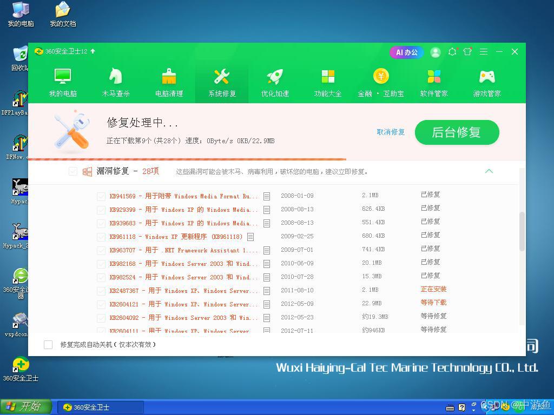Open details icon for KB2487367
The image size is (554, 415).
(267, 291)
